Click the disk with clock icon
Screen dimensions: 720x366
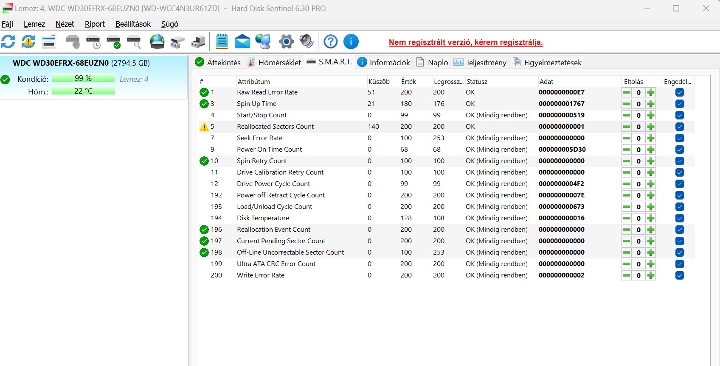click(93, 42)
